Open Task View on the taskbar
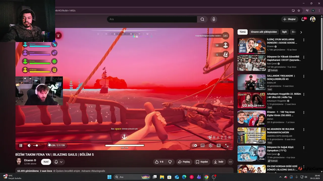 pos(155,177)
